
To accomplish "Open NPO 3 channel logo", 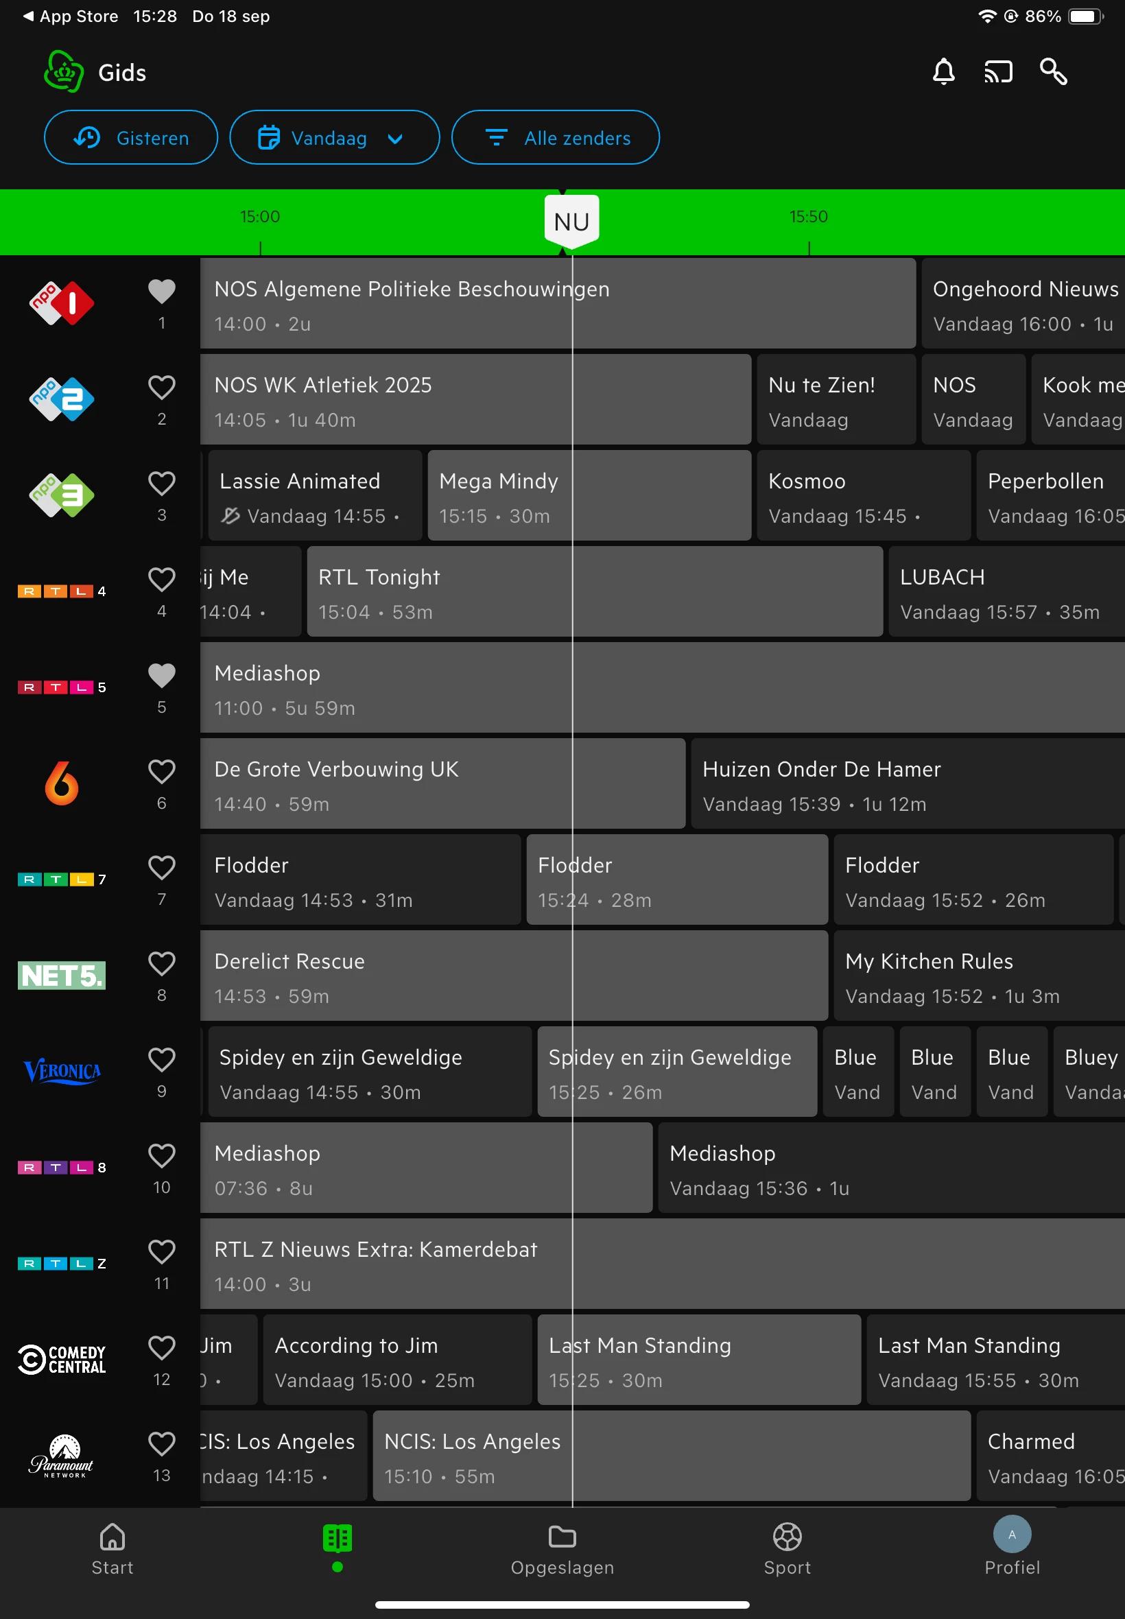I will coord(62,495).
